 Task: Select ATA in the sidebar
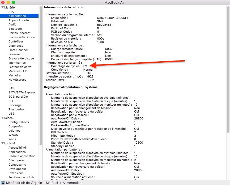11,12
